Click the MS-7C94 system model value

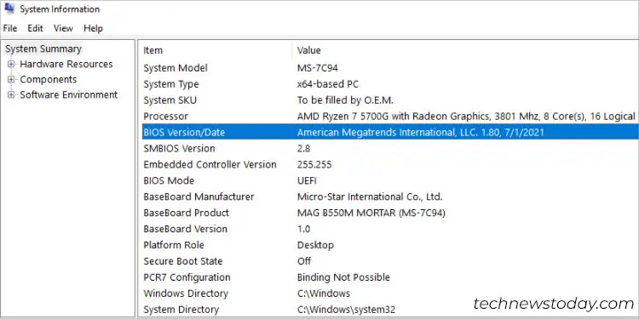click(318, 68)
